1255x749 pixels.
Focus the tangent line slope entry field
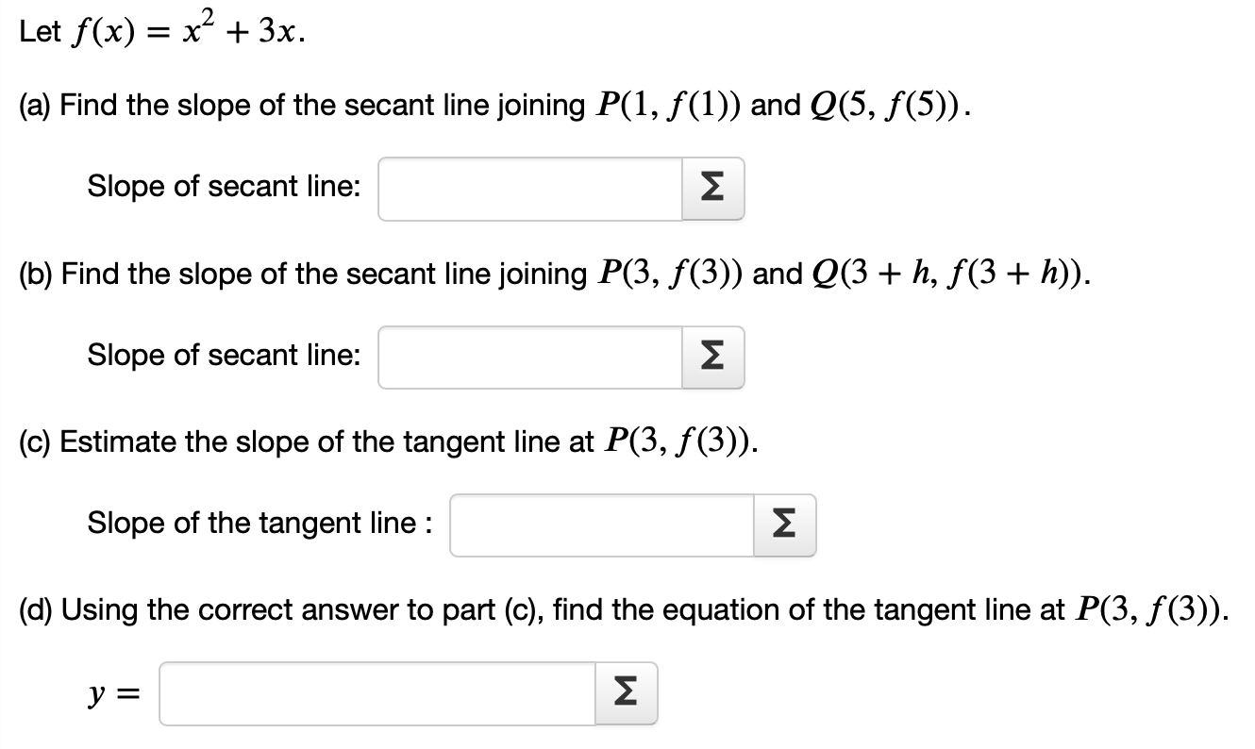pyautogui.click(x=599, y=524)
